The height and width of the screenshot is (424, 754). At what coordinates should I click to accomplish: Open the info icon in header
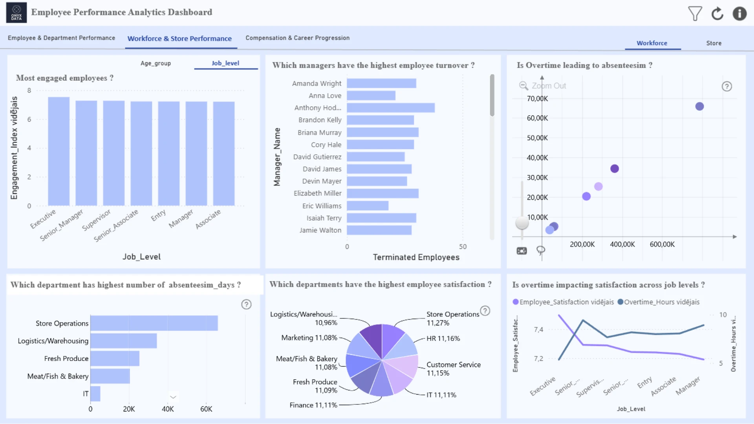pos(739,13)
